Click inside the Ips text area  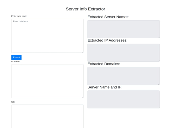point(47,116)
